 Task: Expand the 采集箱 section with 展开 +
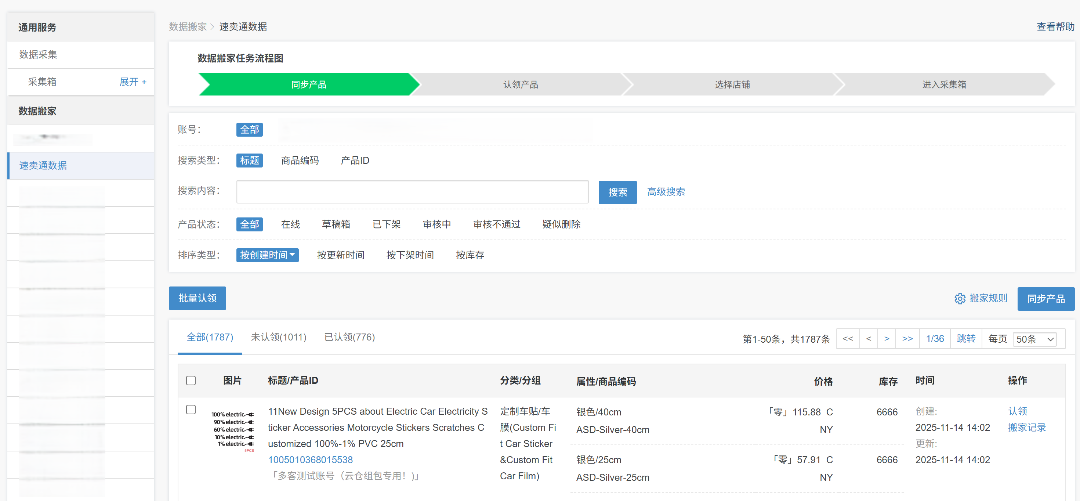[133, 82]
